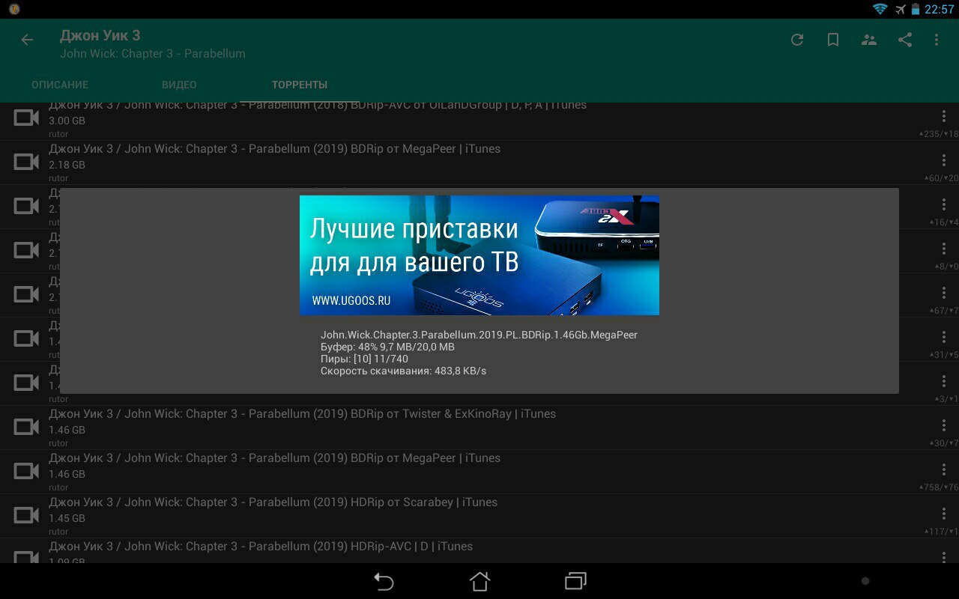Screen dimensions: 959x599
Task: Open the 2.18 GB BDRip от MegaPeer torrent title
Action: click(x=274, y=149)
